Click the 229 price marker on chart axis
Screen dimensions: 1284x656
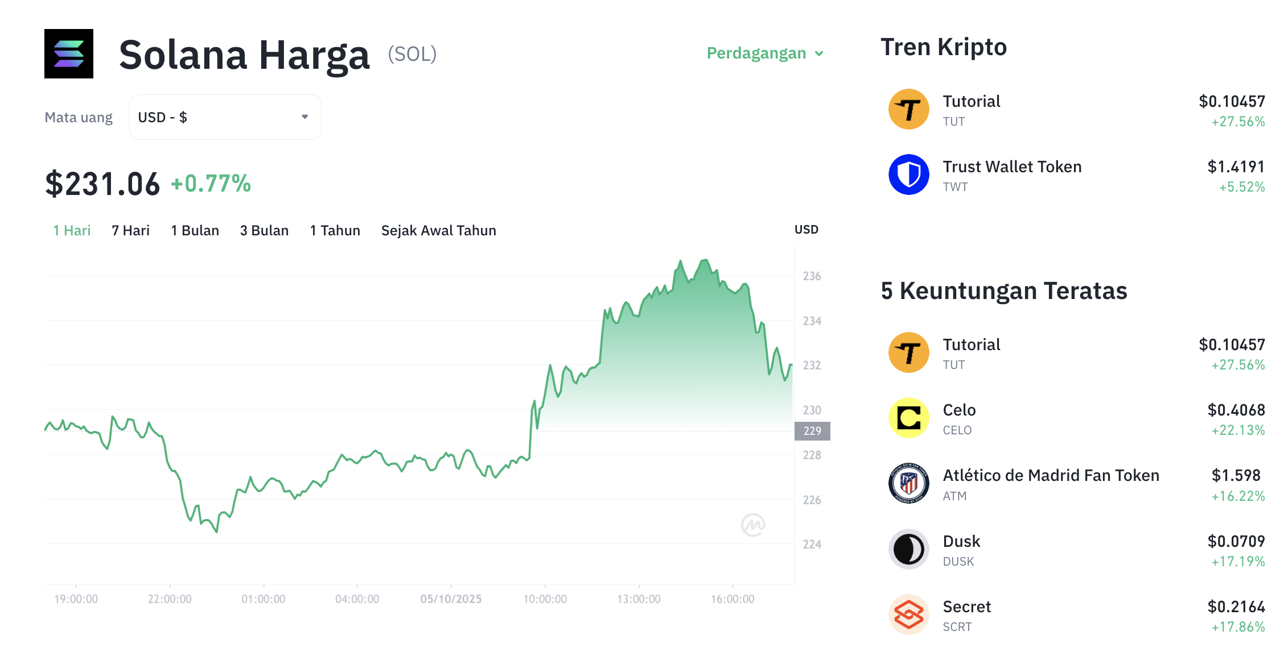(812, 431)
